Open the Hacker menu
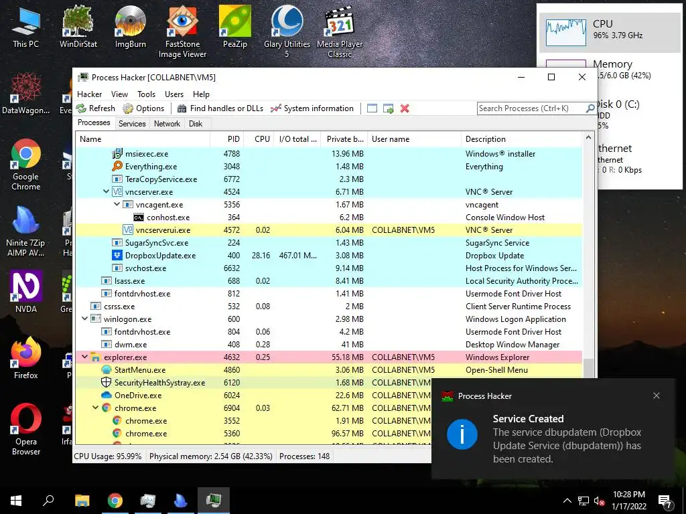The image size is (686, 514). click(x=89, y=94)
